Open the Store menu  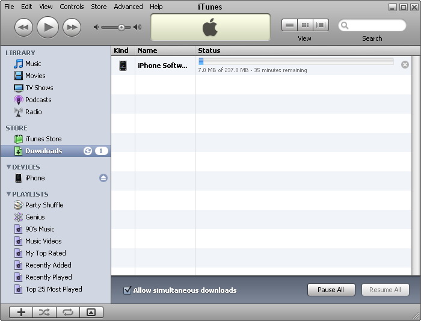pyautogui.click(x=99, y=7)
